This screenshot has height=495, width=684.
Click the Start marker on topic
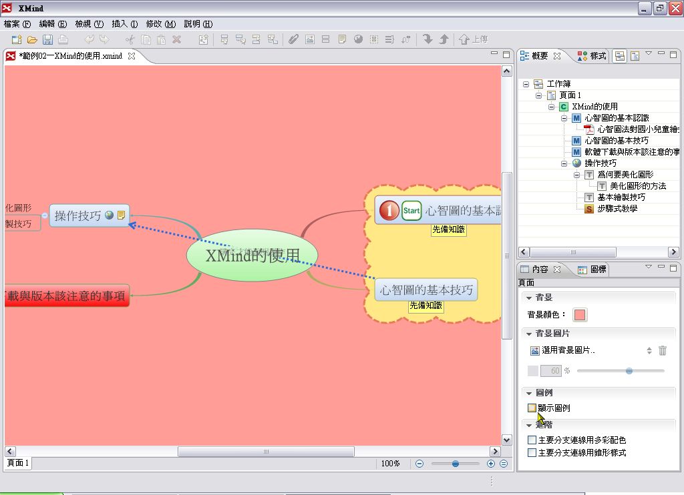click(411, 210)
